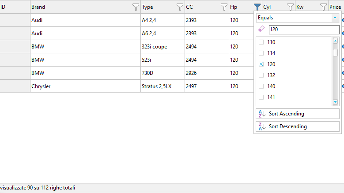Check the 140 filter value checkbox
The width and height of the screenshot is (344, 193).
tap(261, 86)
